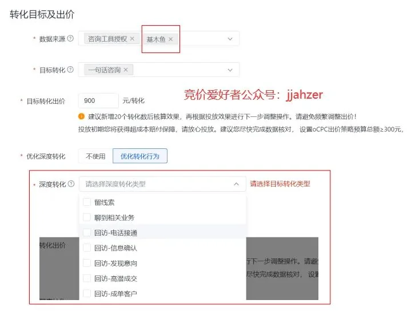The height and width of the screenshot is (324, 411).
Task: Click the 请选择目标转化类型 error message
Action: pos(280,184)
